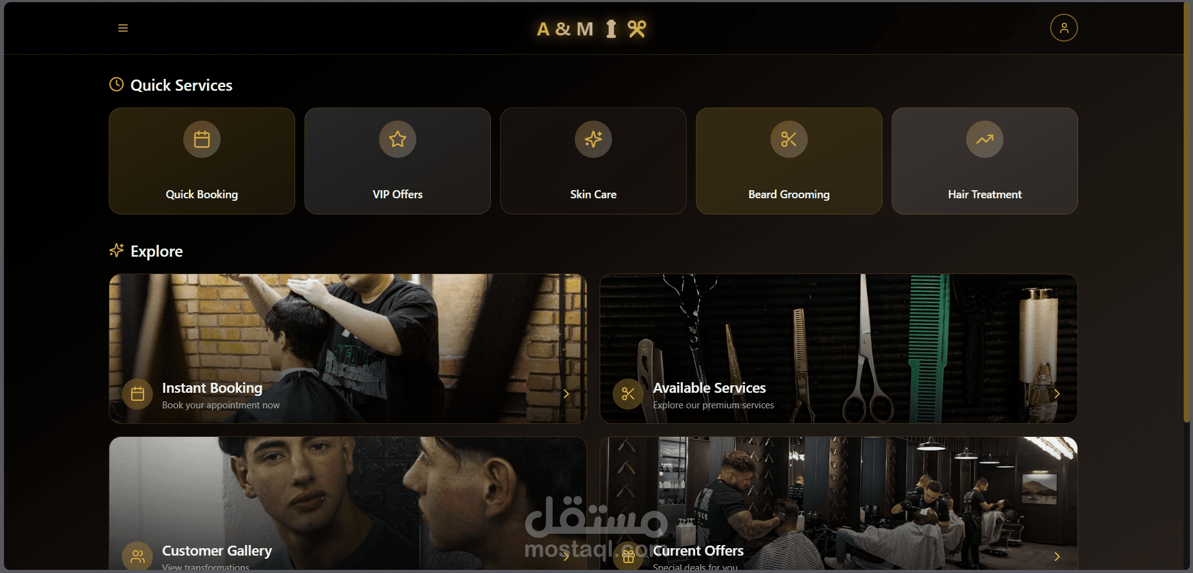
Task: Click the Skin Care sparkle icon
Action: pyautogui.click(x=593, y=139)
